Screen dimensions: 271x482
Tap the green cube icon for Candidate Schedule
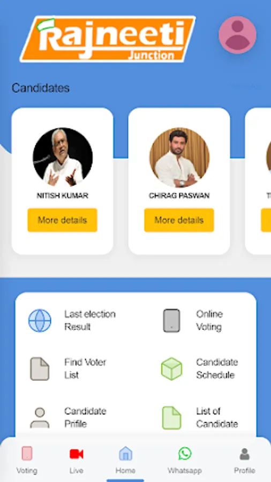pos(171,368)
